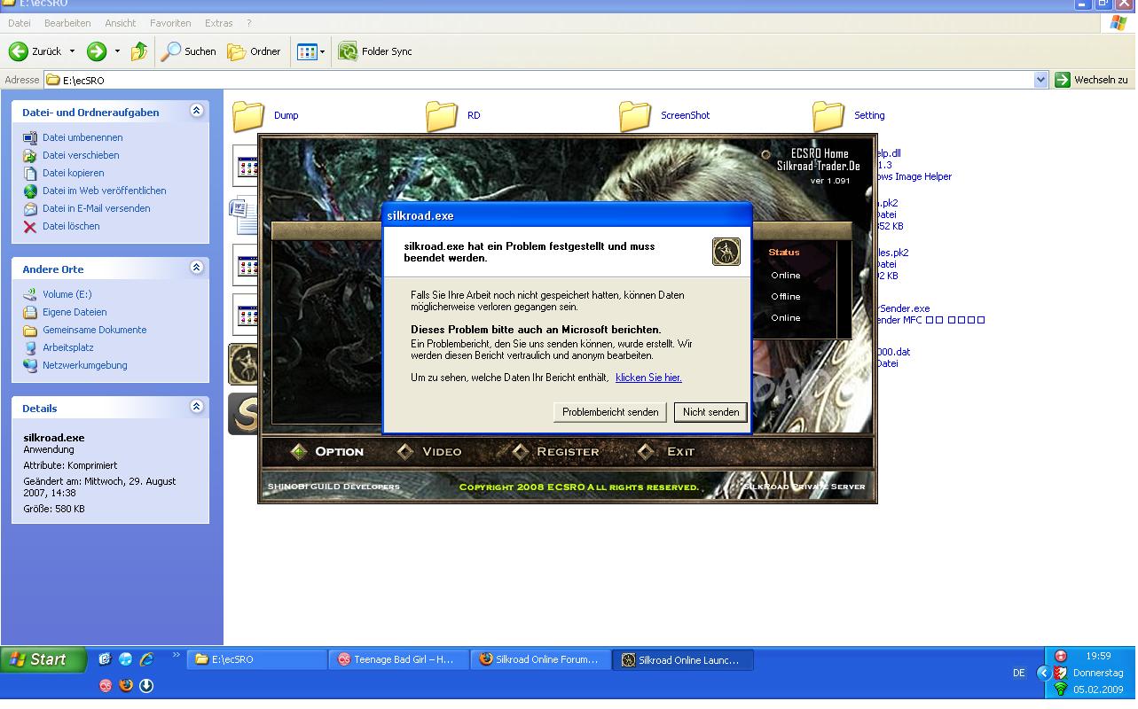The image size is (1138, 709).
Task: Click the green forward arrow in Explorer
Action: click(x=97, y=51)
